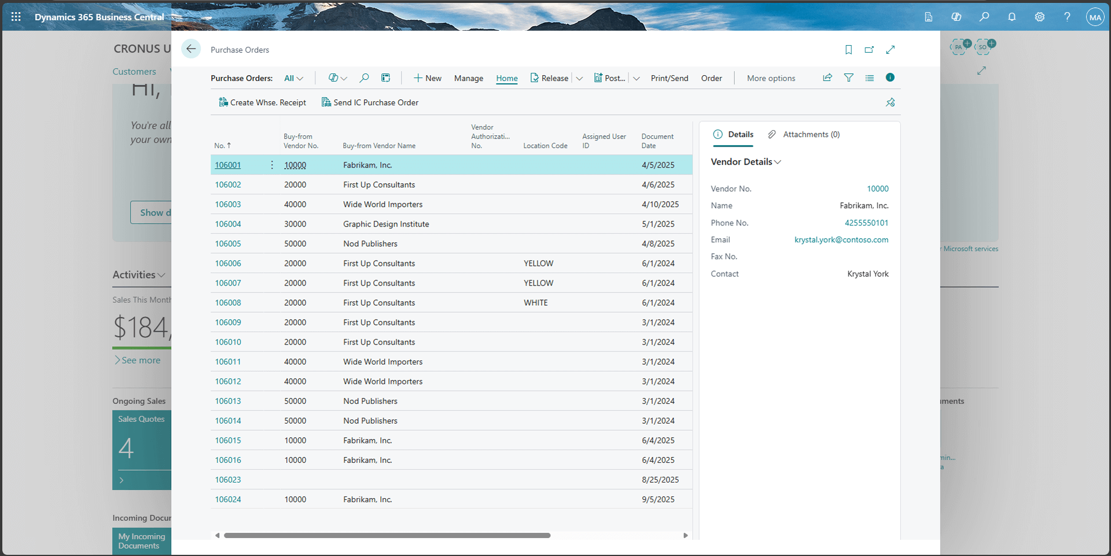Image resolution: width=1111 pixels, height=556 pixels.
Task: Open the page in a new window icon
Action: (869, 50)
